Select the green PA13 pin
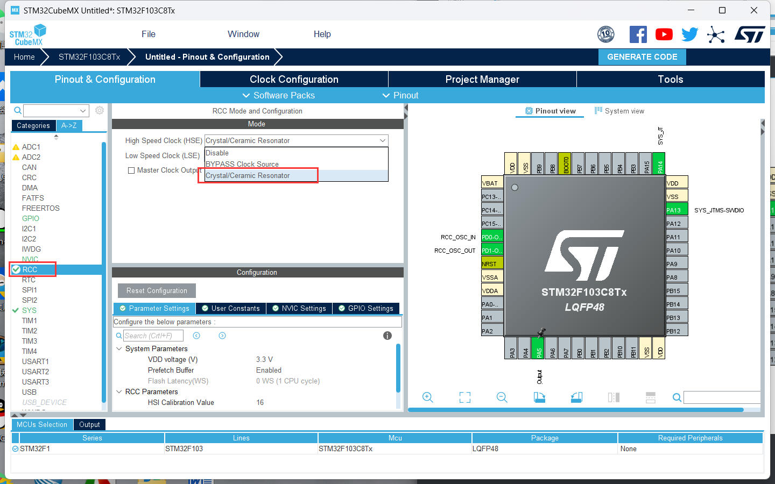The image size is (775, 484). pyautogui.click(x=677, y=210)
